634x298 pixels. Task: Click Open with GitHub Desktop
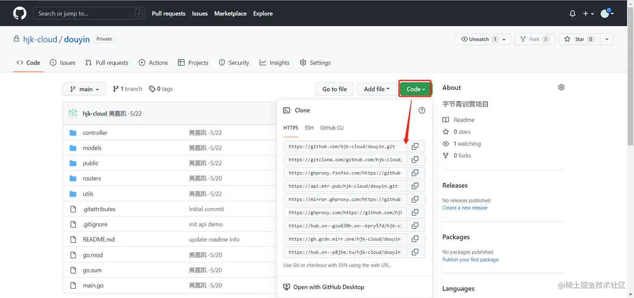click(x=324, y=287)
